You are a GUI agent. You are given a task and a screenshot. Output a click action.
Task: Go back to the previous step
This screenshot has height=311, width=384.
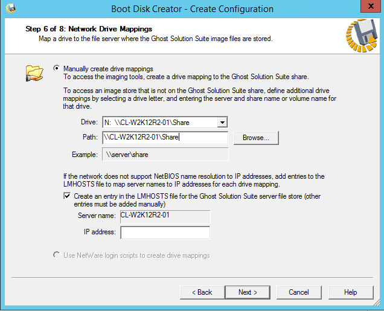[202, 292]
